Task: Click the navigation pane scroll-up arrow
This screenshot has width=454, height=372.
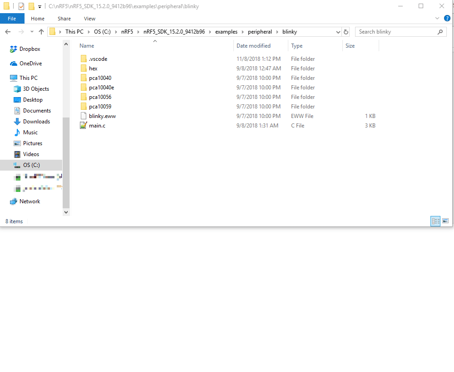Action: (66, 44)
